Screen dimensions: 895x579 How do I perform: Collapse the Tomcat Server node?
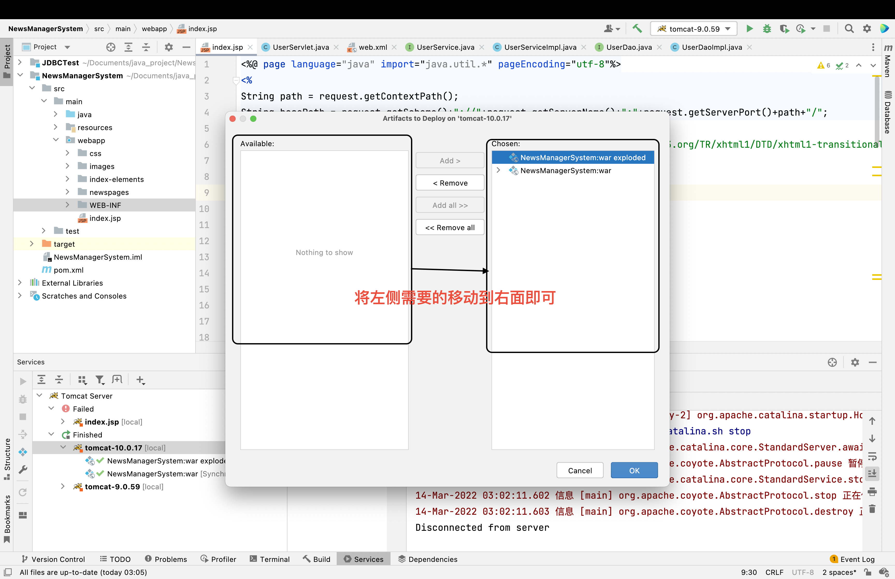tap(39, 396)
